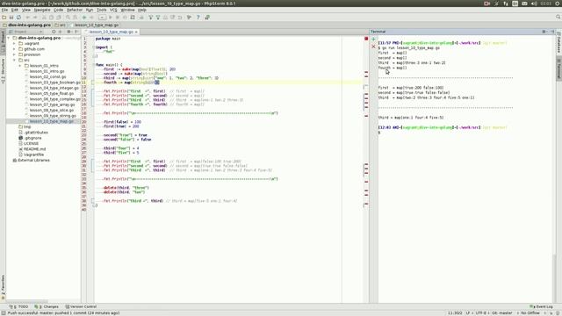Open lesson_09_type_string.go in the project tree
562x316 pixels.
pos(53,116)
